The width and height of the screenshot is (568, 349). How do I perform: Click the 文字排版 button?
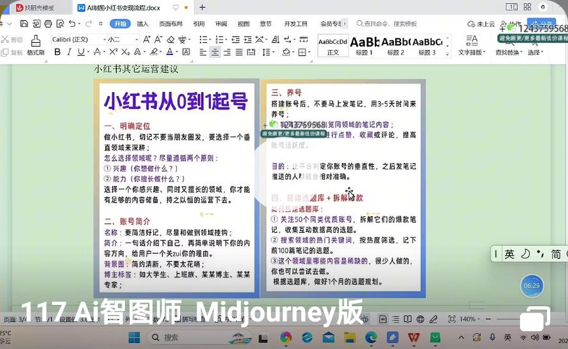471,45
